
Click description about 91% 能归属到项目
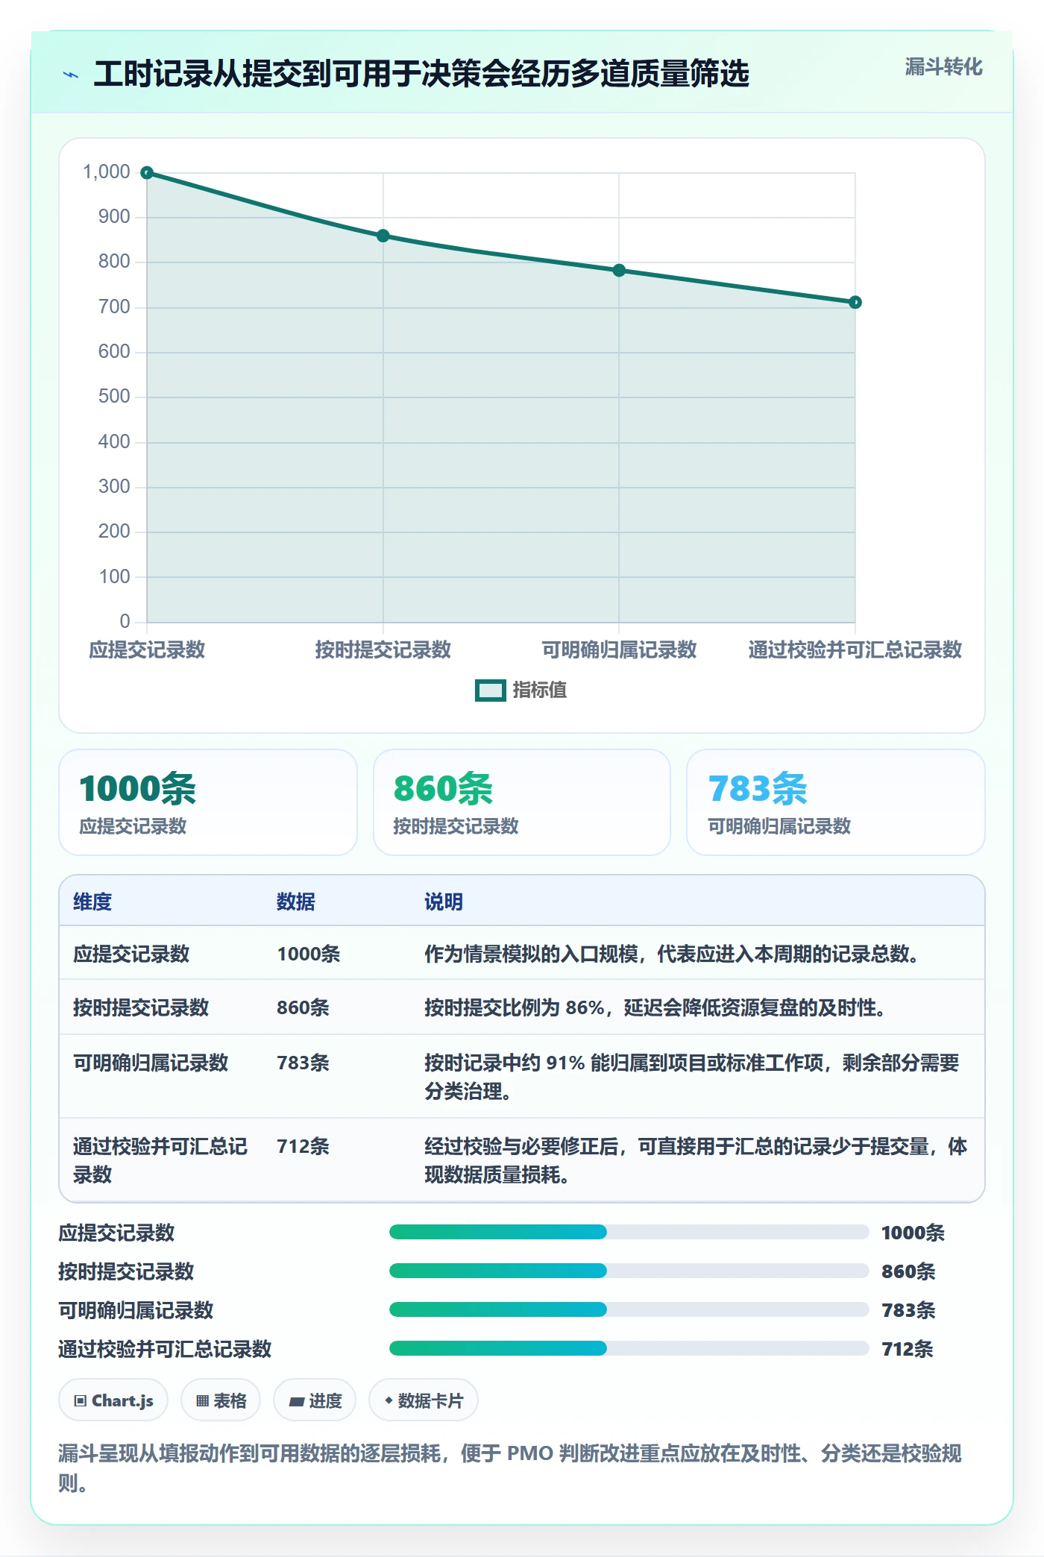tap(692, 1077)
